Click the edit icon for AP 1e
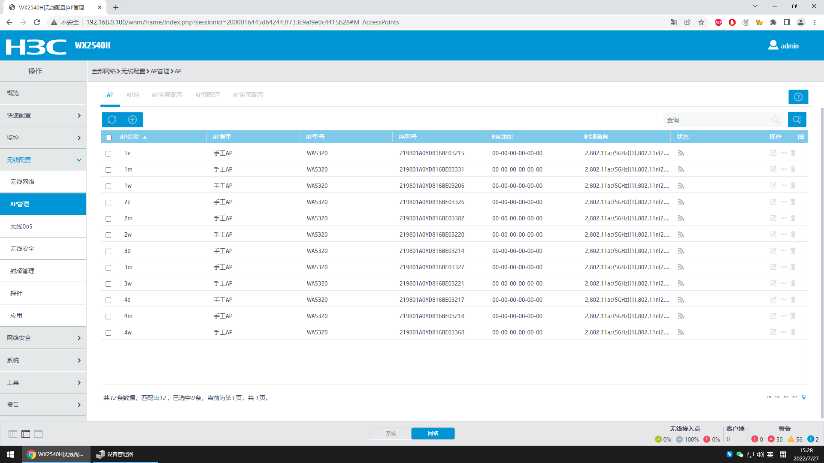 773,153
